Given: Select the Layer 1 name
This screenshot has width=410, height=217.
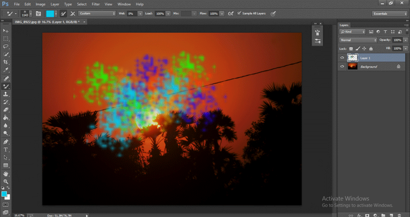Looking at the screenshot, I should point(365,58).
